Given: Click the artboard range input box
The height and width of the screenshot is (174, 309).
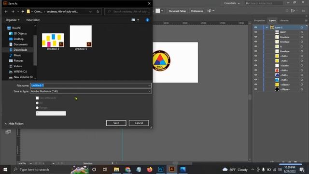Looking at the screenshot, I should click(51, 114).
